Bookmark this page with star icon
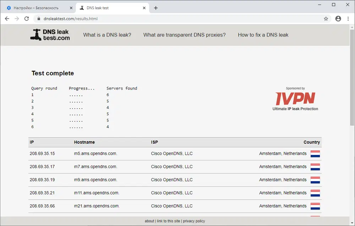The height and width of the screenshot is (226, 355). click(x=326, y=18)
